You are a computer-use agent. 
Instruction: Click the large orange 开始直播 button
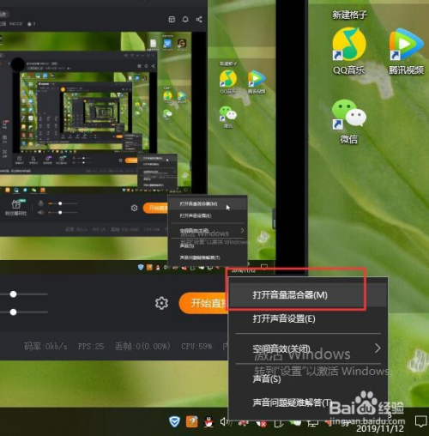click(x=203, y=303)
